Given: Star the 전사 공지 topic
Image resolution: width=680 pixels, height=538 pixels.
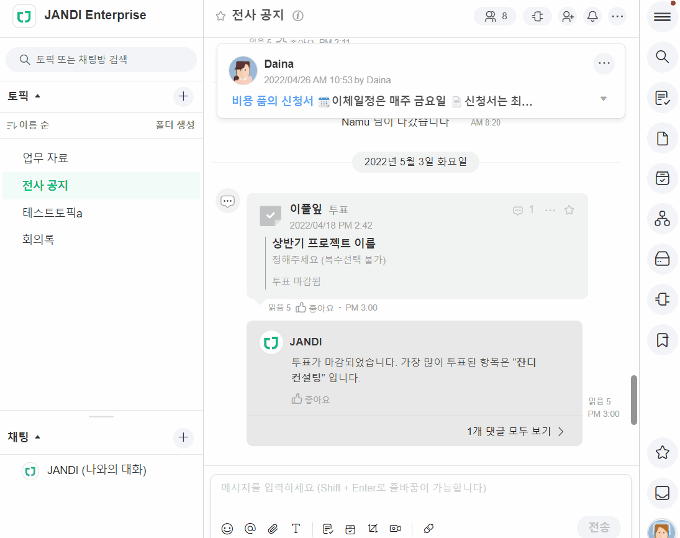Looking at the screenshot, I should (220, 17).
